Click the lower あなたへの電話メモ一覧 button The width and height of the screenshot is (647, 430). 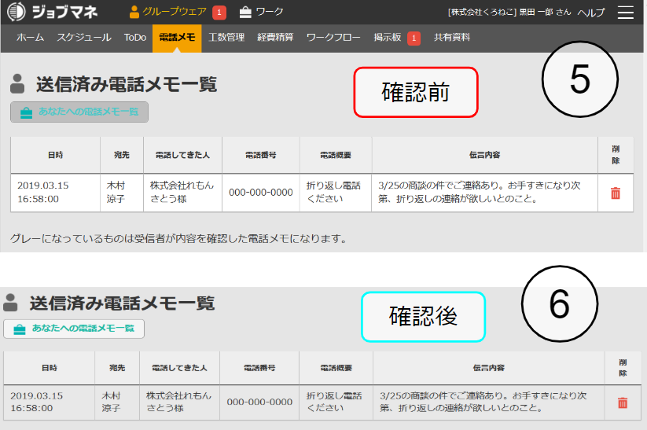coord(74,329)
